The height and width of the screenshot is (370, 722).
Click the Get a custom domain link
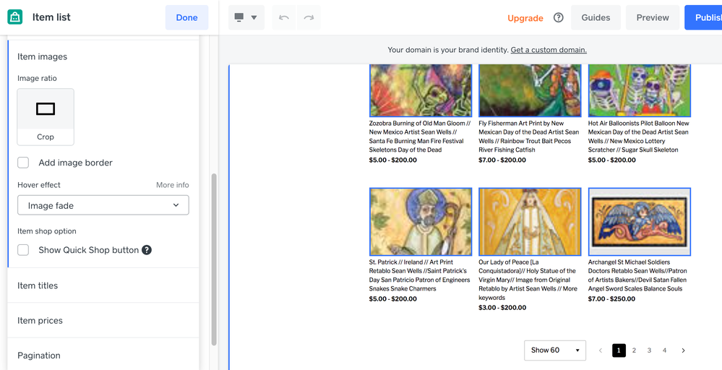point(548,50)
